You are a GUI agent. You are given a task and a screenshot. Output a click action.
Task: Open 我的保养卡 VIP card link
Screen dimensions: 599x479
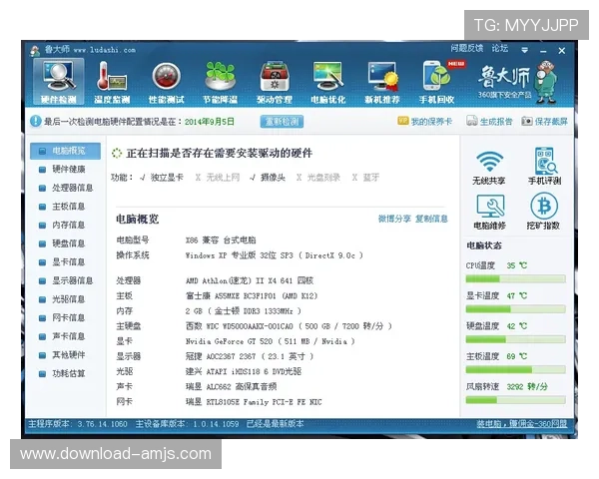point(425,122)
